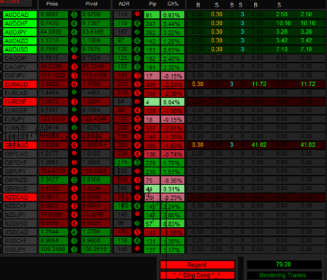327x280 pixels.
Task: Click green 1 price circle in EURGBP row
Action: click(x=74, y=109)
